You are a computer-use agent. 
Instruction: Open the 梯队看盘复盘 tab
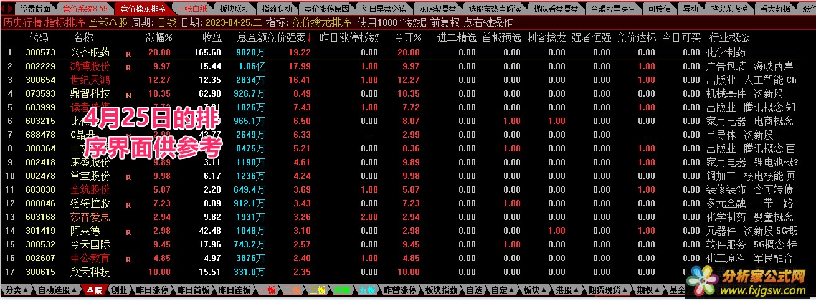(556, 9)
